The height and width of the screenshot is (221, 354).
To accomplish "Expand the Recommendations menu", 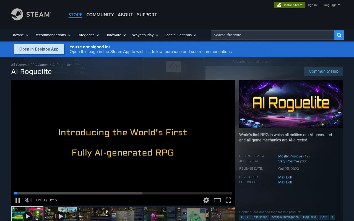I will pyautogui.click(x=53, y=35).
